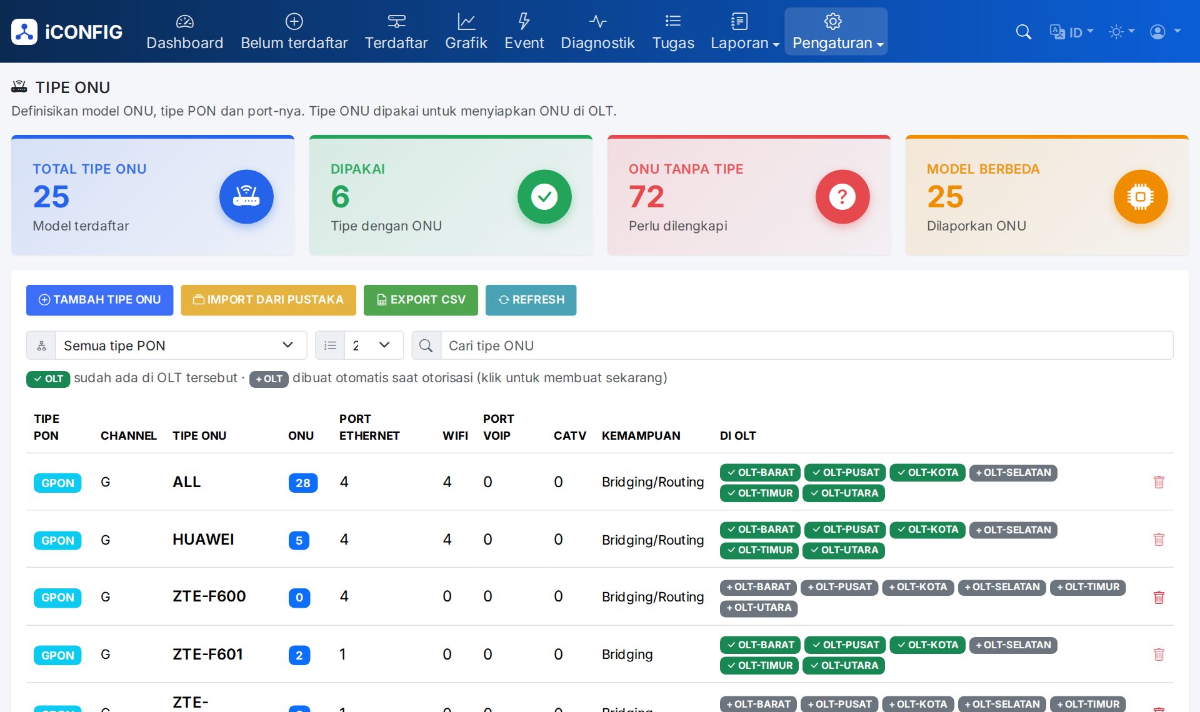This screenshot has height=712, width=1200.
Task: Click ONU count badge 28 in ALL row
Action: pos(302,483)
